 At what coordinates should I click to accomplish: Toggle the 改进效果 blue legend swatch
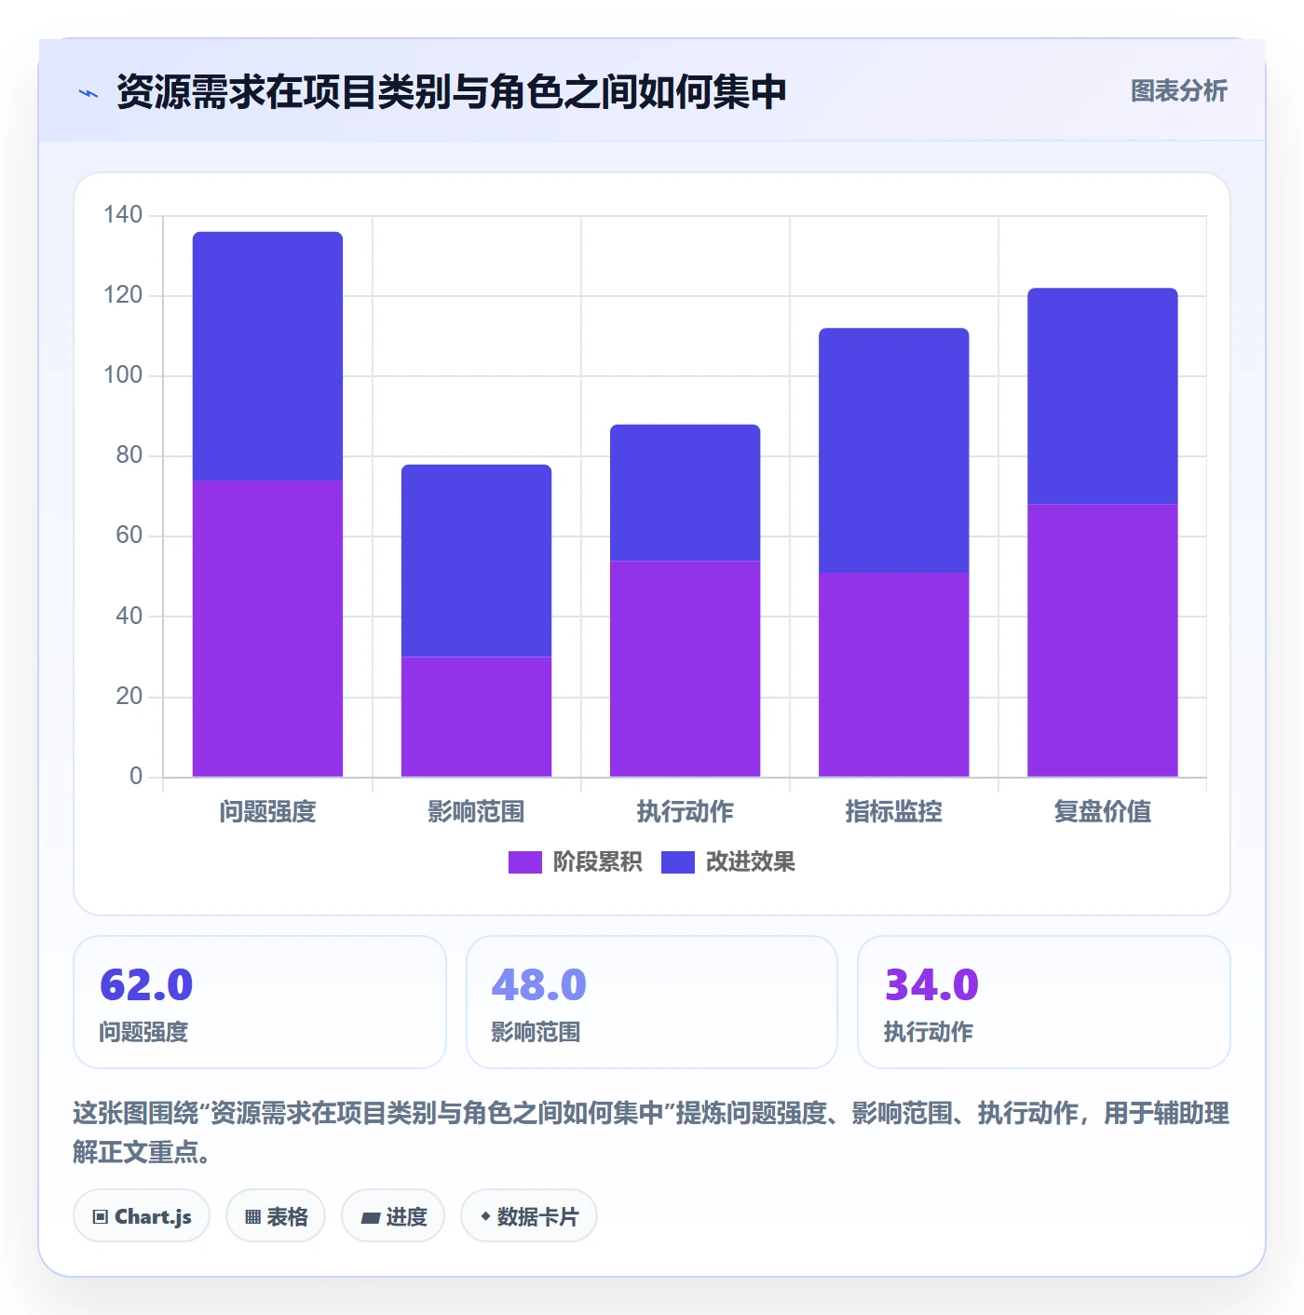coord(677,862)
